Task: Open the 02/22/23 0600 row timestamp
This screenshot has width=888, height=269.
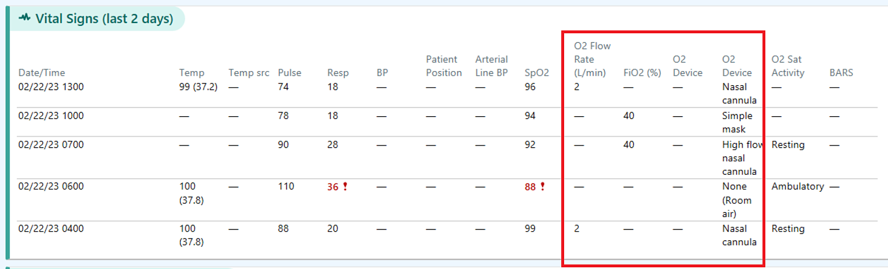Action: tap(51, 186)
